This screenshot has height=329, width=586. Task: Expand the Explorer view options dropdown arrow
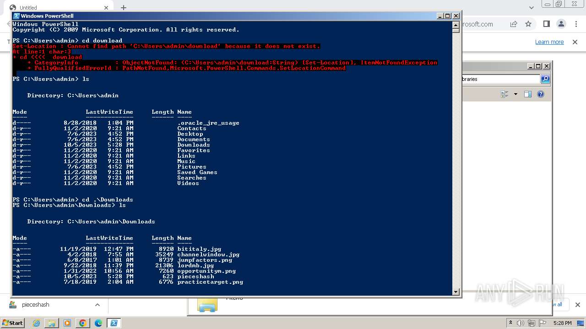(515, 94)
